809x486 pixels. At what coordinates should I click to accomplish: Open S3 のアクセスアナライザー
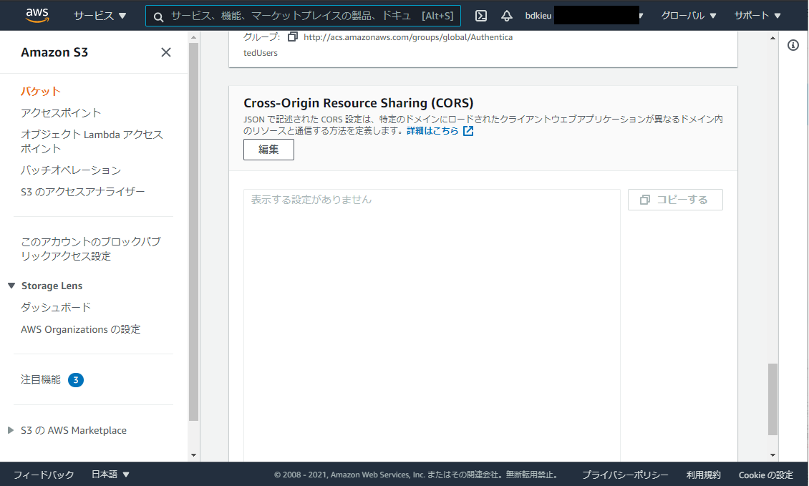click(82, 192)
